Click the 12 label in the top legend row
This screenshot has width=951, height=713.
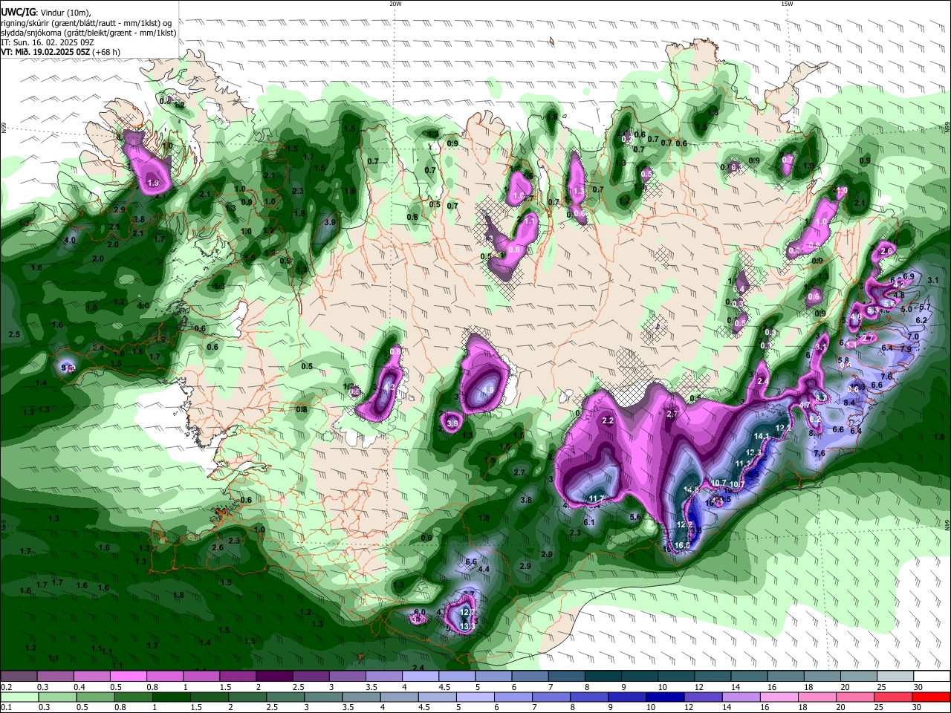(x=698, y=687)
